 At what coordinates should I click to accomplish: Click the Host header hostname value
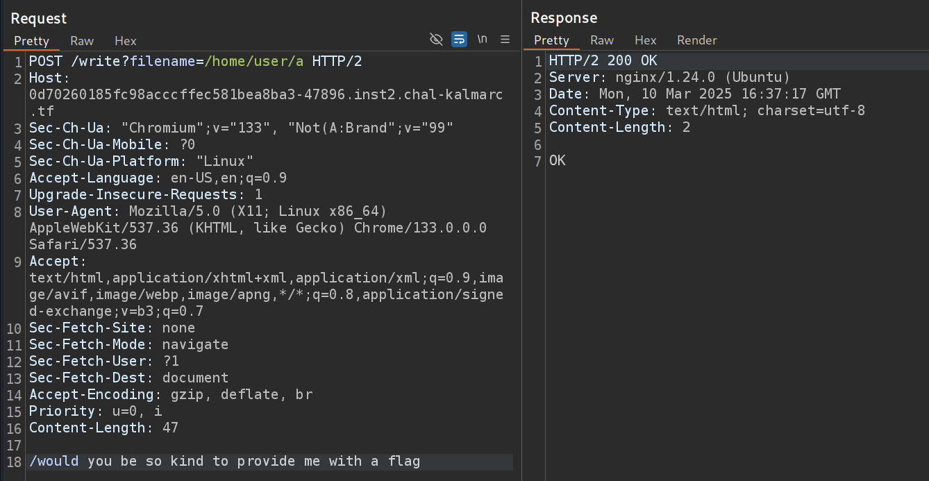265,94
